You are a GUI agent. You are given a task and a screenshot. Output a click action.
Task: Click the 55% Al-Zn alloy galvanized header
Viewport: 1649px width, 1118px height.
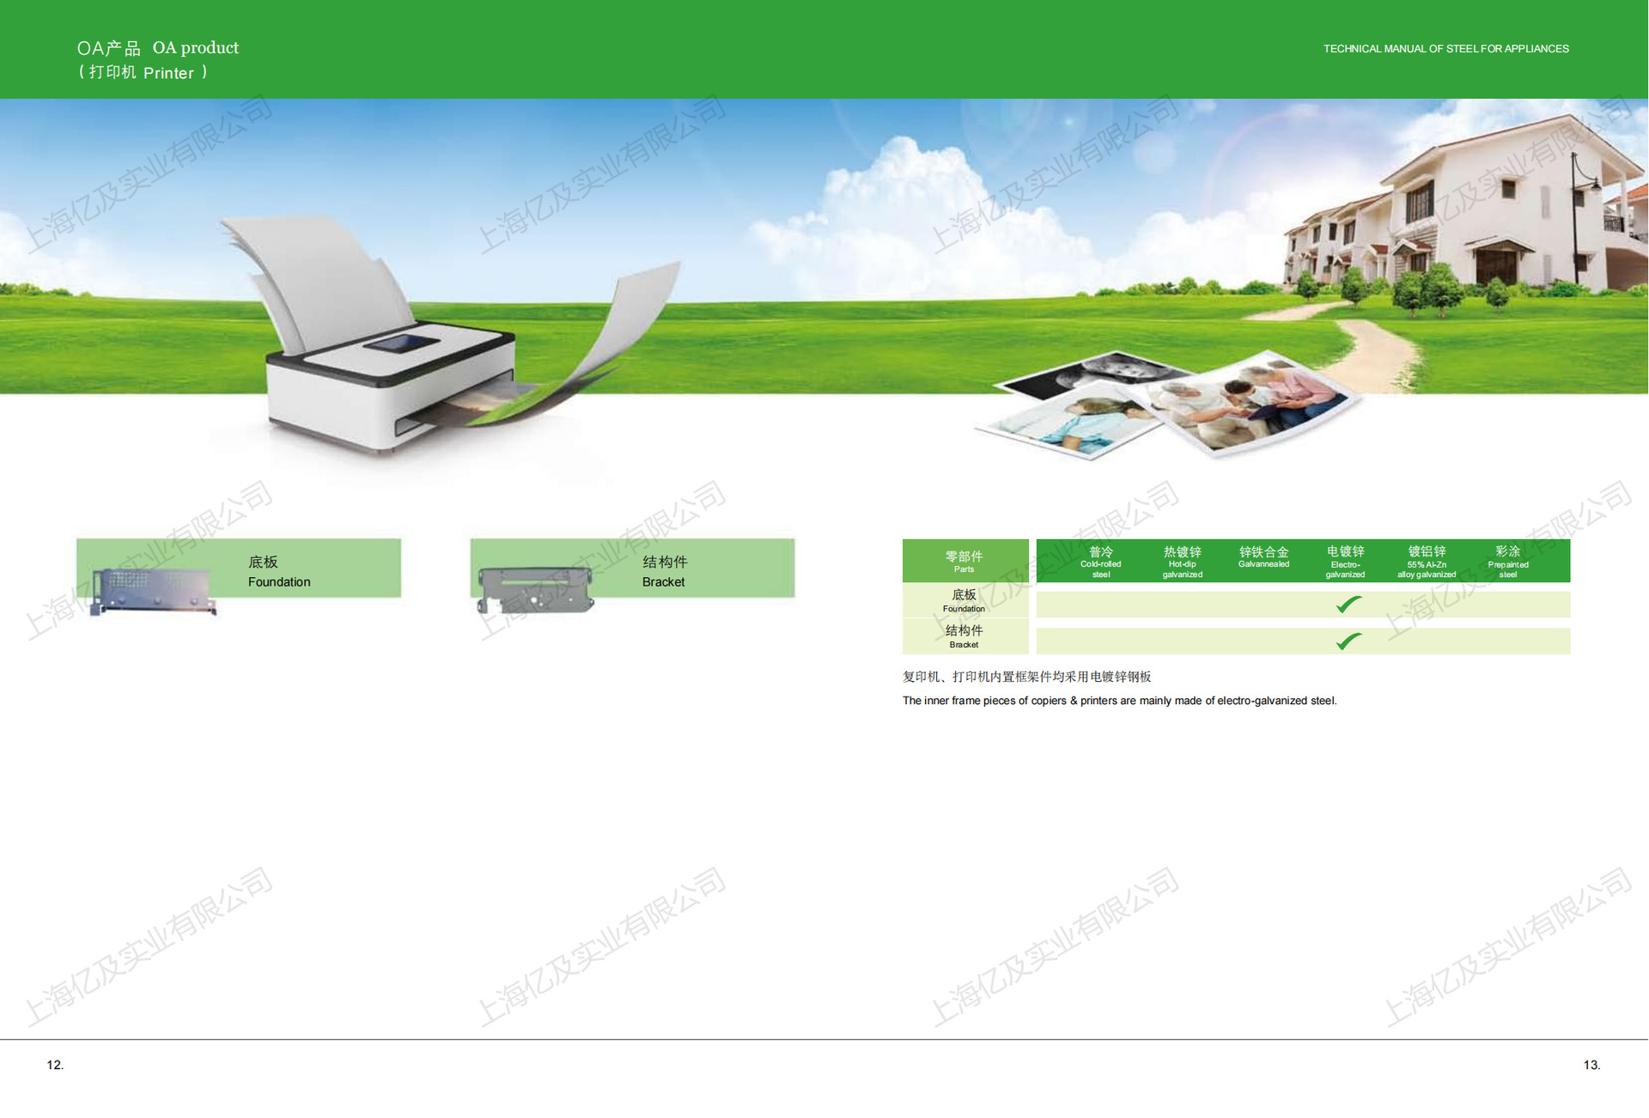point(1427,562)
